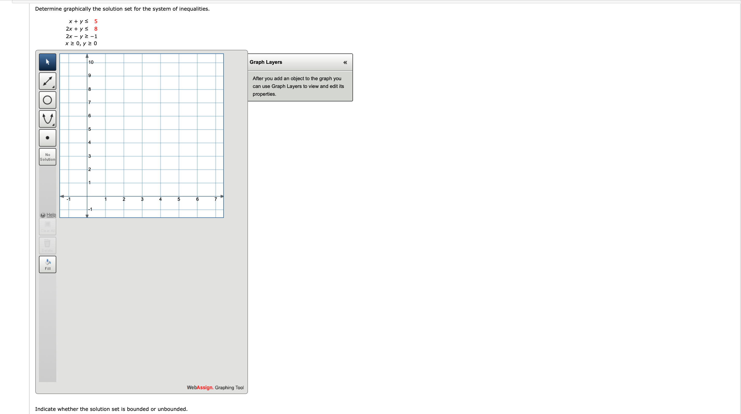
Task: Click the WebAssign Graphing Tool label
Action: [215, 388]
